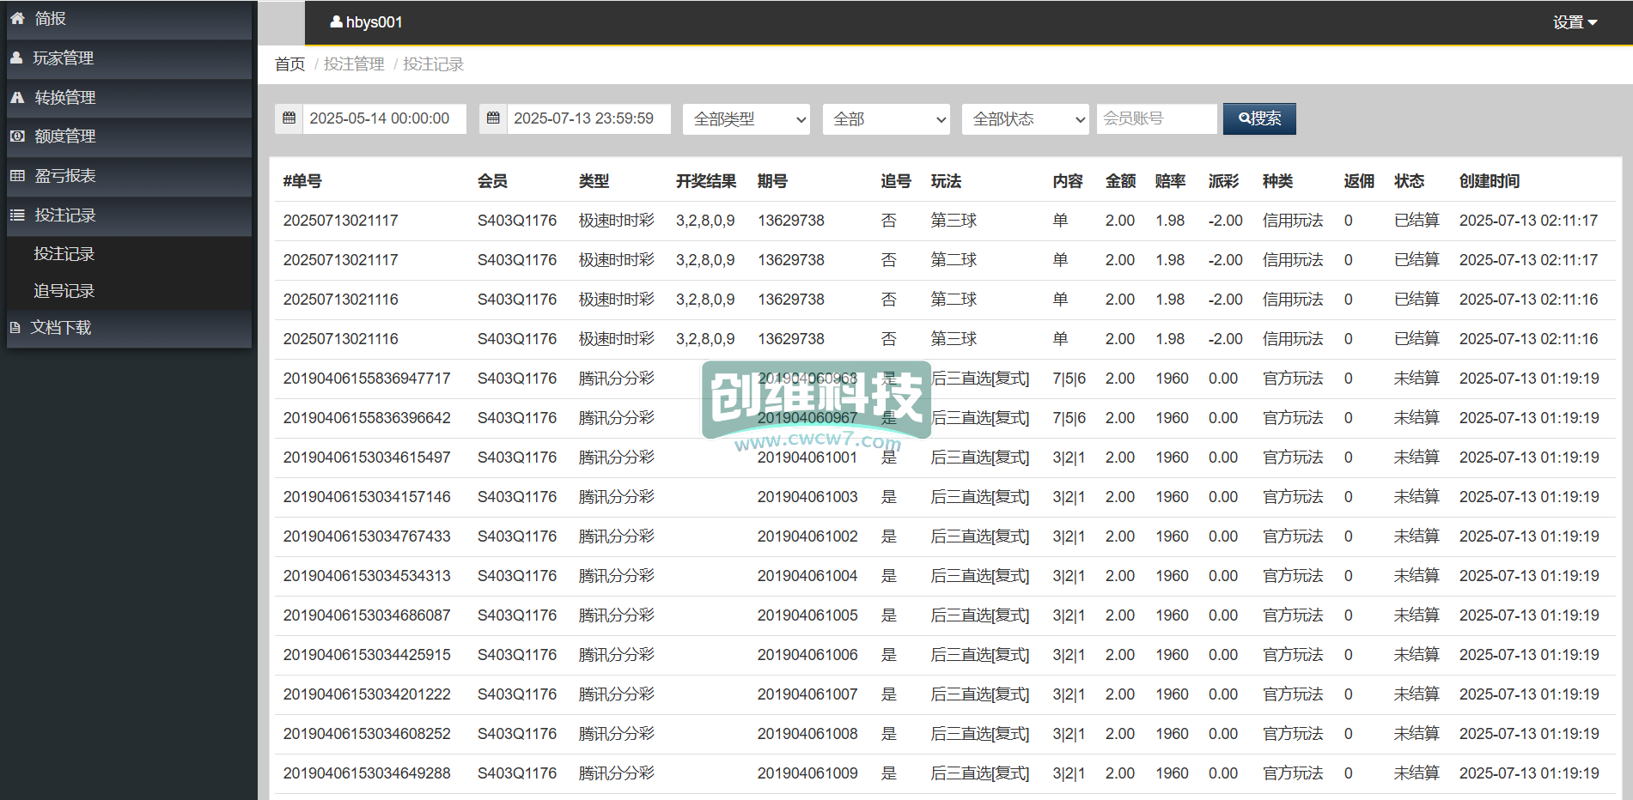The width and height of the screenshot is (1633, 800).
Task: Click the money icon beside 额度管理
Action: 17,136
